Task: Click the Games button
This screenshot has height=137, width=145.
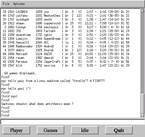Action: coord(51,130)
